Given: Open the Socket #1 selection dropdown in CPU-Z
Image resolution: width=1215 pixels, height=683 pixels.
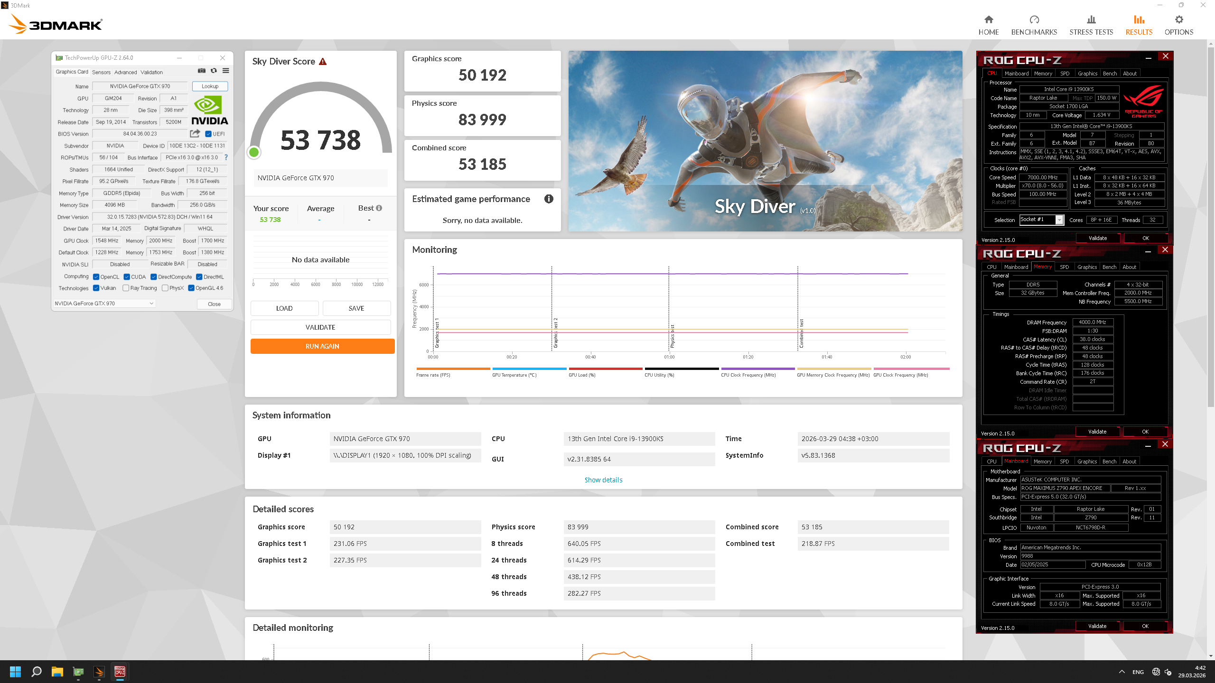Looking at the screenshot, I should (x=1041, y=220).
